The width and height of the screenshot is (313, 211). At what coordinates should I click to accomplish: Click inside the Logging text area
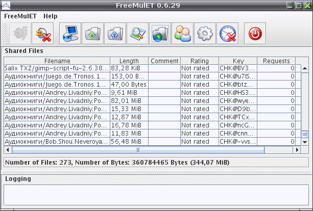coord(156,195)
